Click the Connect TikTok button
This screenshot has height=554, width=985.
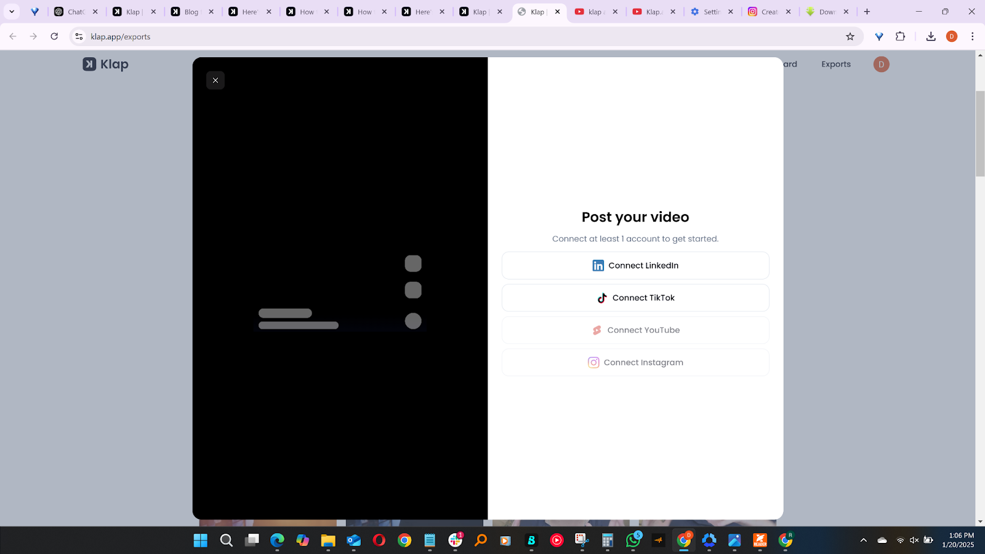coord(635,298)
